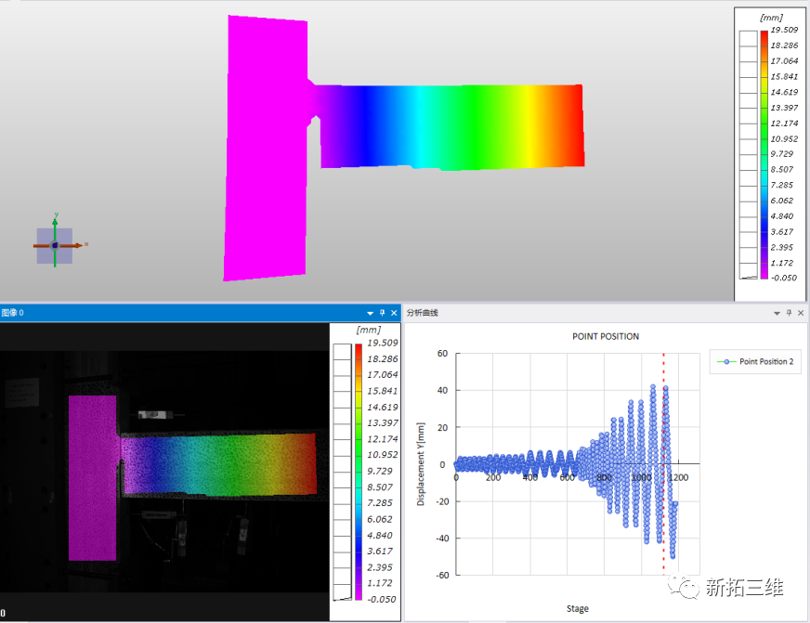Image resolution: width=810 pixels, height=623 pixels.
Task: Click the [mm] unit label in image legend
Action: (369, 330)
